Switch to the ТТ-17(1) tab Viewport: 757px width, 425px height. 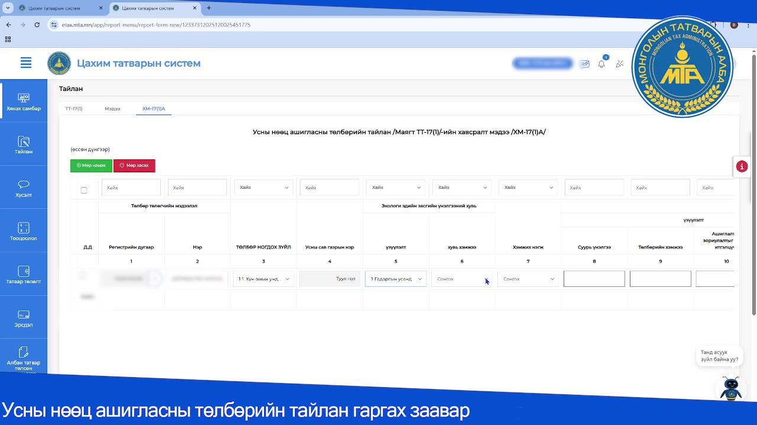click(x=74, y=109)
